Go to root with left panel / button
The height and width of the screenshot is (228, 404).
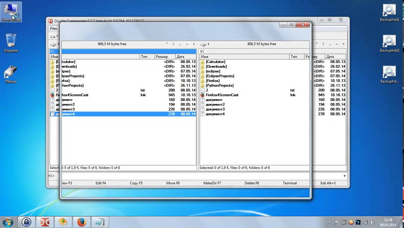point(174,44)
